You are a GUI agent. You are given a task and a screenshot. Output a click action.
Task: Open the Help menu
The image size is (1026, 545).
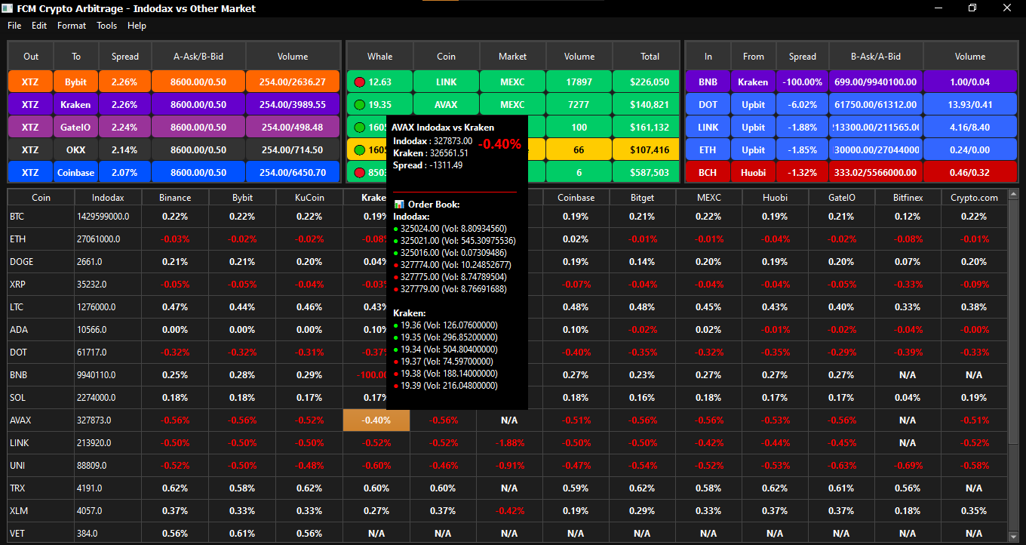tap(137, 26)
